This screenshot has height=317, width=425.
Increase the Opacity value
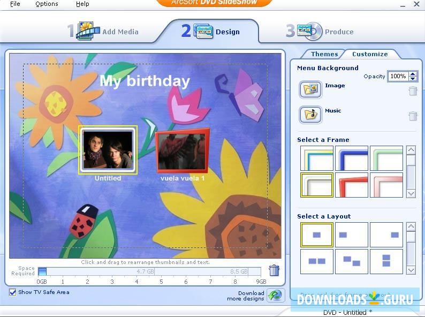[x=413, y=74]
